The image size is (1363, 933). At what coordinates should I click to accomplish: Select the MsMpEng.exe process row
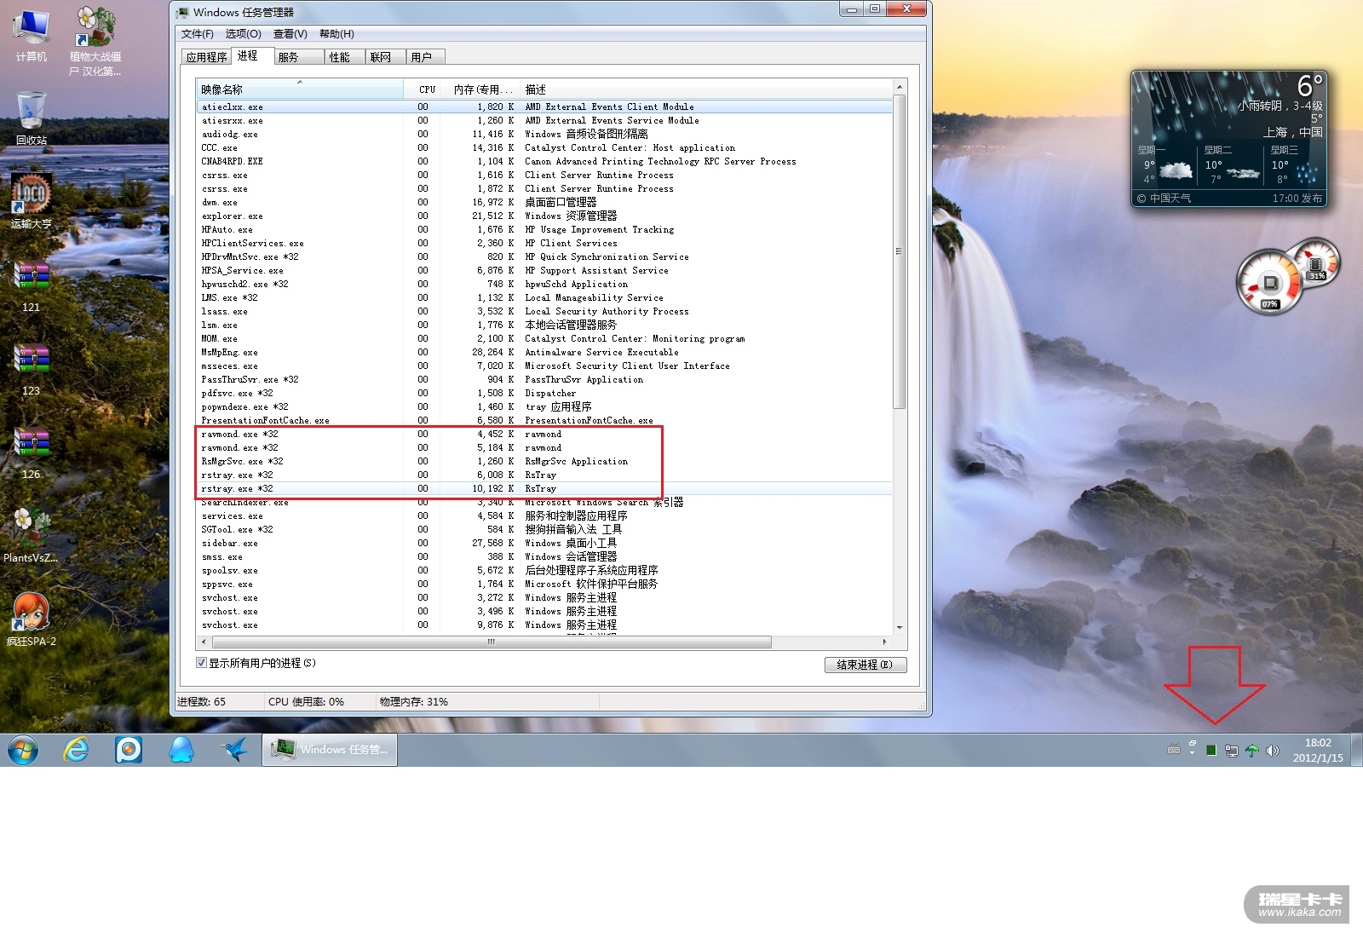(544, 353)
